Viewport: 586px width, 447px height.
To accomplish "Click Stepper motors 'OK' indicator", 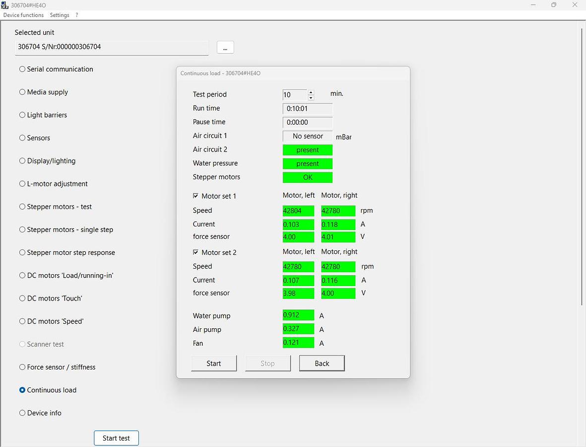I will coord(308,177).
